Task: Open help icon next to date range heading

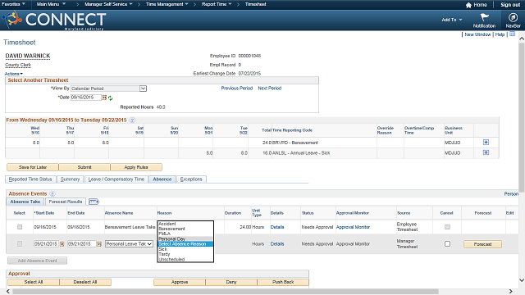Action: point(132,120)
